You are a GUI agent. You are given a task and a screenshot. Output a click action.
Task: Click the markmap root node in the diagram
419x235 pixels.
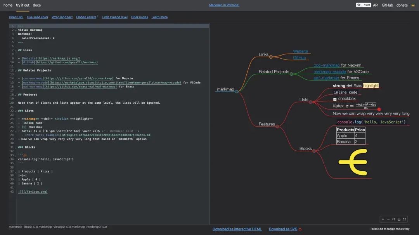click(x=225, y=89)
